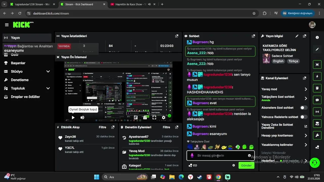The height and width of the screenshot is (182, 324).
Task: Open Hesap yaşı kısıtlaması settings
Action: click(x=284, y=135)
